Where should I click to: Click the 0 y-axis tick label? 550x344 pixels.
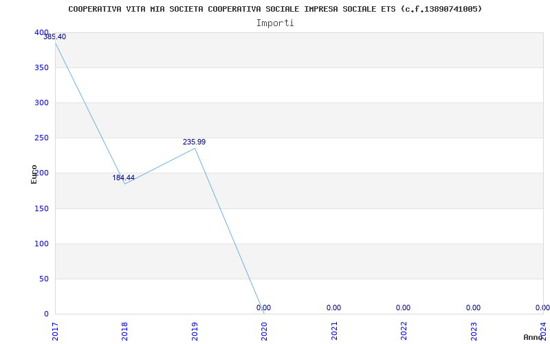coord(46,314)
